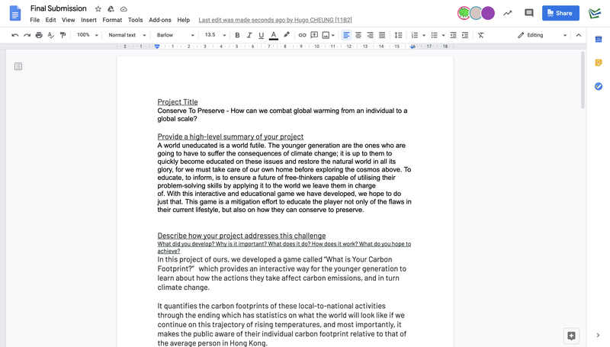
Task: Decrease indent of paragraph
Action: tap(453, 35)
